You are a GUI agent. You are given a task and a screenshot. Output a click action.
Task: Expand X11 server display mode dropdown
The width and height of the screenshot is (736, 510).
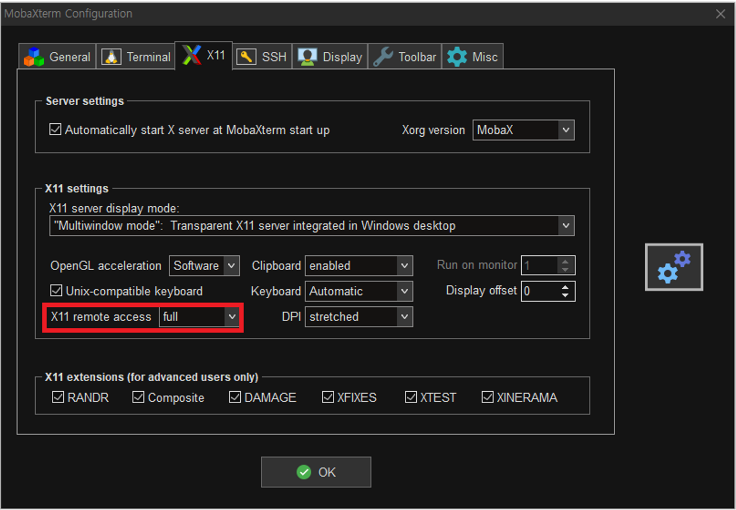pos(565,226)
